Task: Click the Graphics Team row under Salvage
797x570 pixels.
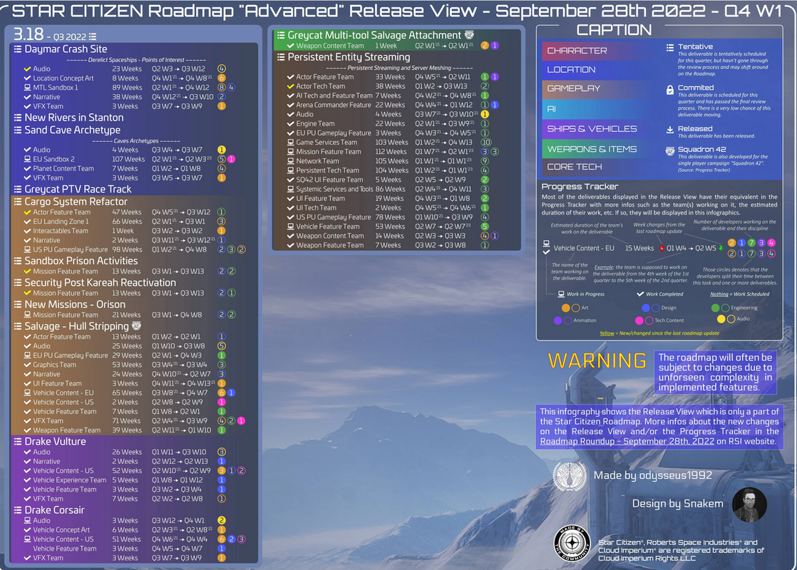Action: tap(125, 365)
